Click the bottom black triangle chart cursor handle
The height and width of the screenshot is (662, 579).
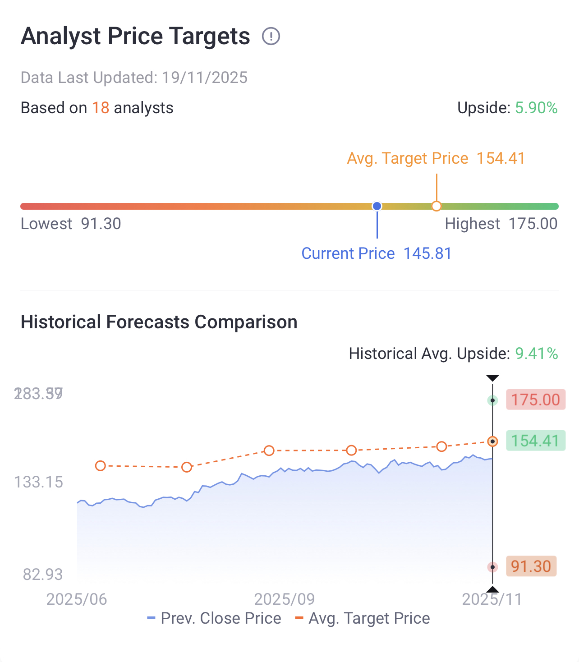(492, 589)
